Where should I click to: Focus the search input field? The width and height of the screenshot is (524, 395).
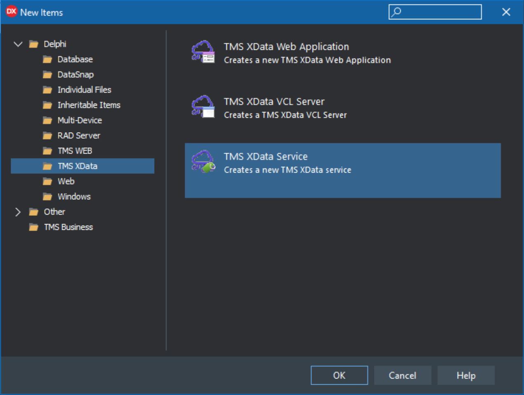[x=435, y=12]
